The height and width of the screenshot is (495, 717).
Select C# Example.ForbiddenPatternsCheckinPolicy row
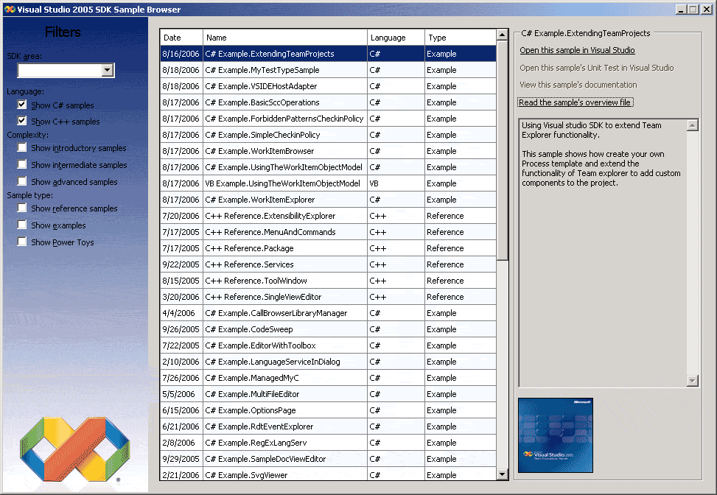click(328, 119)
